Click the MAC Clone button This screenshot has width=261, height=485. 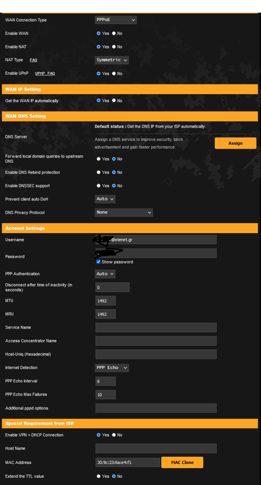182,462
